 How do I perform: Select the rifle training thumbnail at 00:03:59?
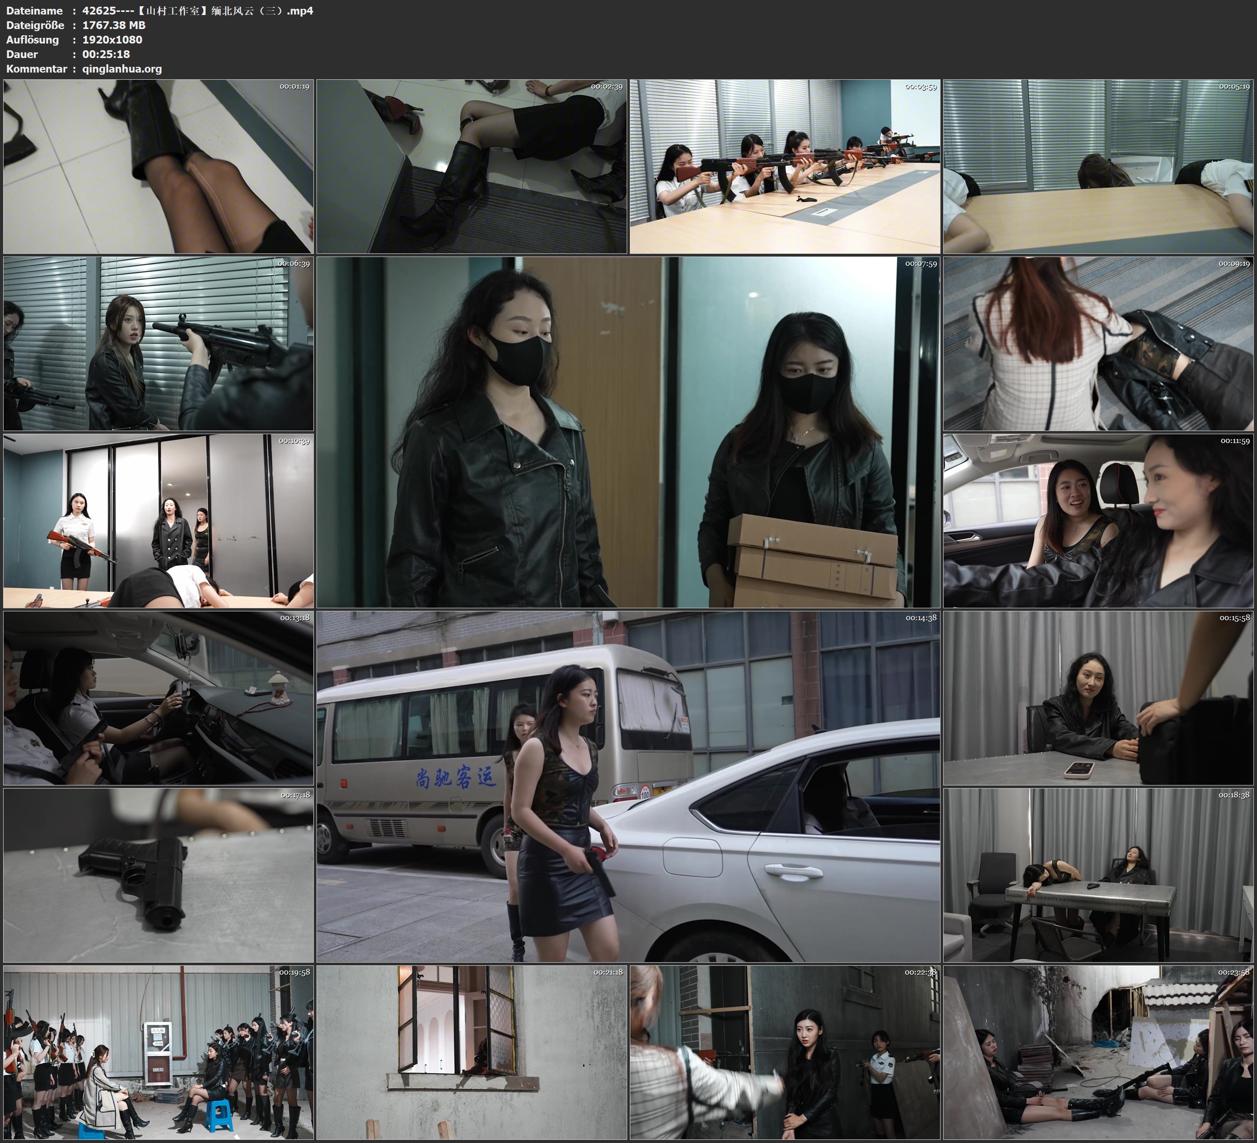click(784, 166)
